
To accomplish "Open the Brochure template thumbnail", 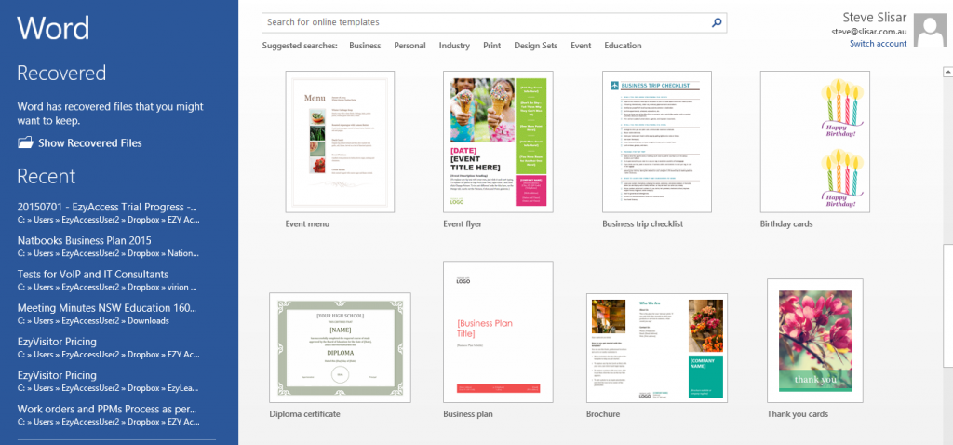I will pos(656,348).
